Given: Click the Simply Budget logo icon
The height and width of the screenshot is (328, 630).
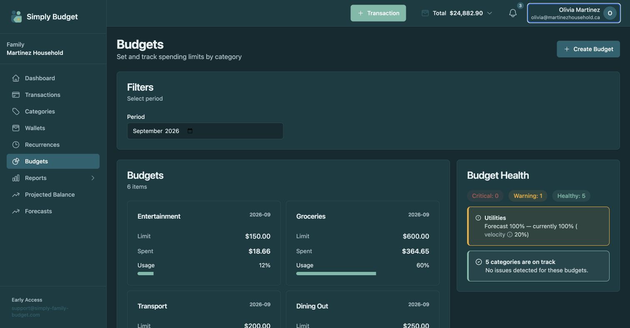Looking at the screenshot, I should click(16, 17).
